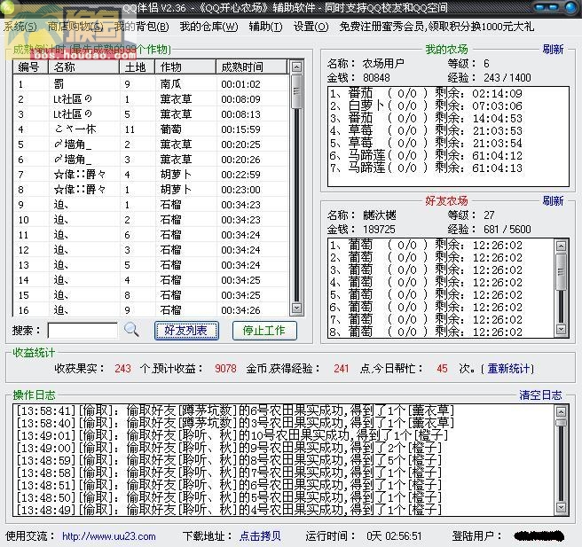The height and width of the screenshot is (547, 582).
Task: Click countdown list scrollbar up arrow
Action: coord(296,67)
